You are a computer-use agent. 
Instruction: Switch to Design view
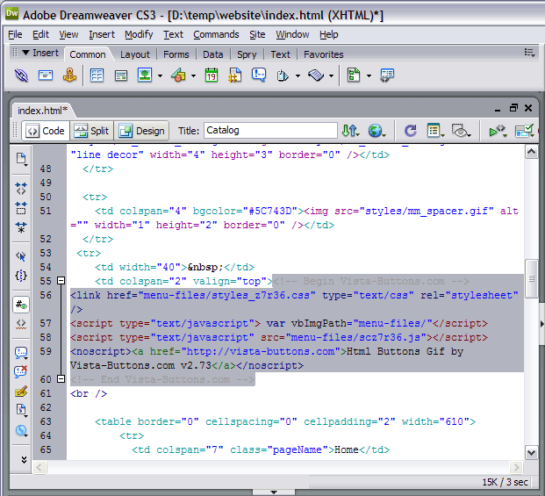pos(141,131)
